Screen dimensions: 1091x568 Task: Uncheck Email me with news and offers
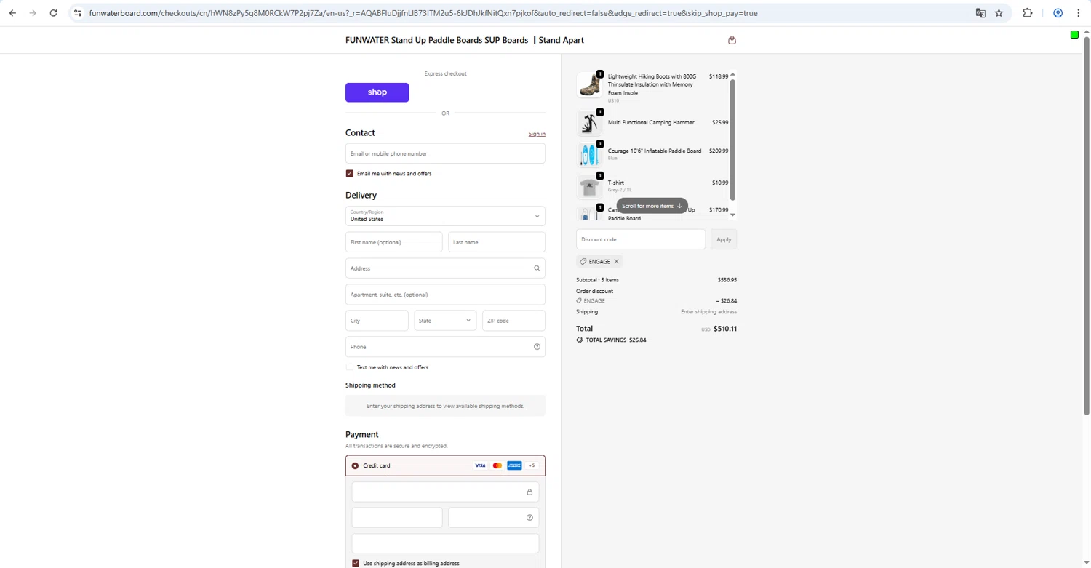click(x=350, y=174)
